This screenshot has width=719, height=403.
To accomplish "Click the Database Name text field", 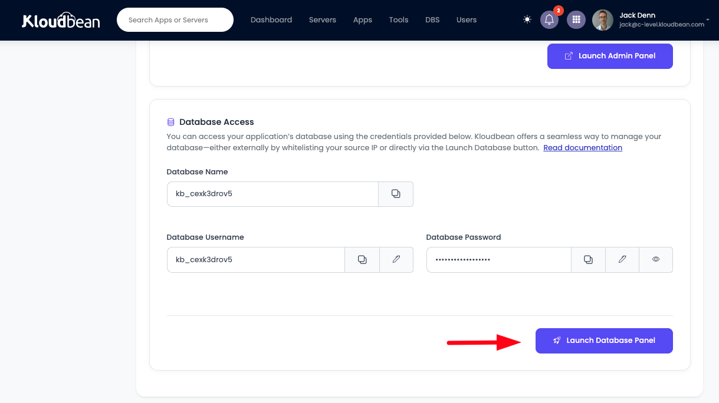I will tap(273, 194).
